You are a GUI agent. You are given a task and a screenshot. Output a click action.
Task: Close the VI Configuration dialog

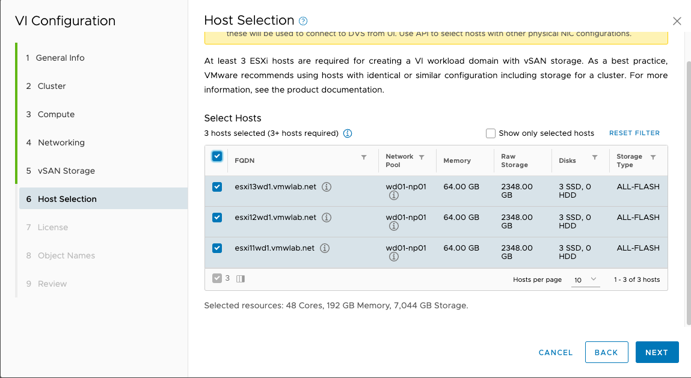[677, 20]
